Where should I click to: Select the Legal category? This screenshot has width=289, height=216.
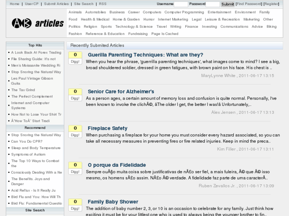(196, 19)
